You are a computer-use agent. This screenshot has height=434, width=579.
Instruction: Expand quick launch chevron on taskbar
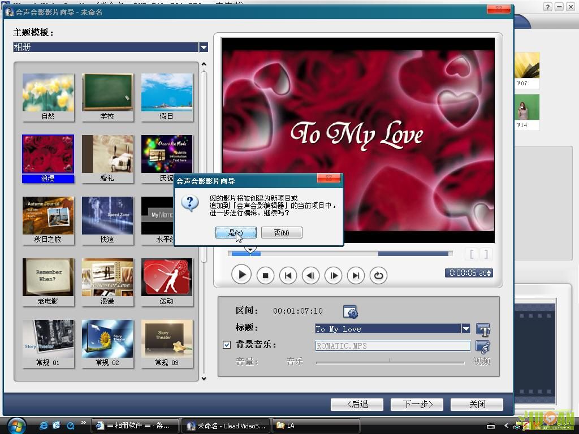coord(84,423)
